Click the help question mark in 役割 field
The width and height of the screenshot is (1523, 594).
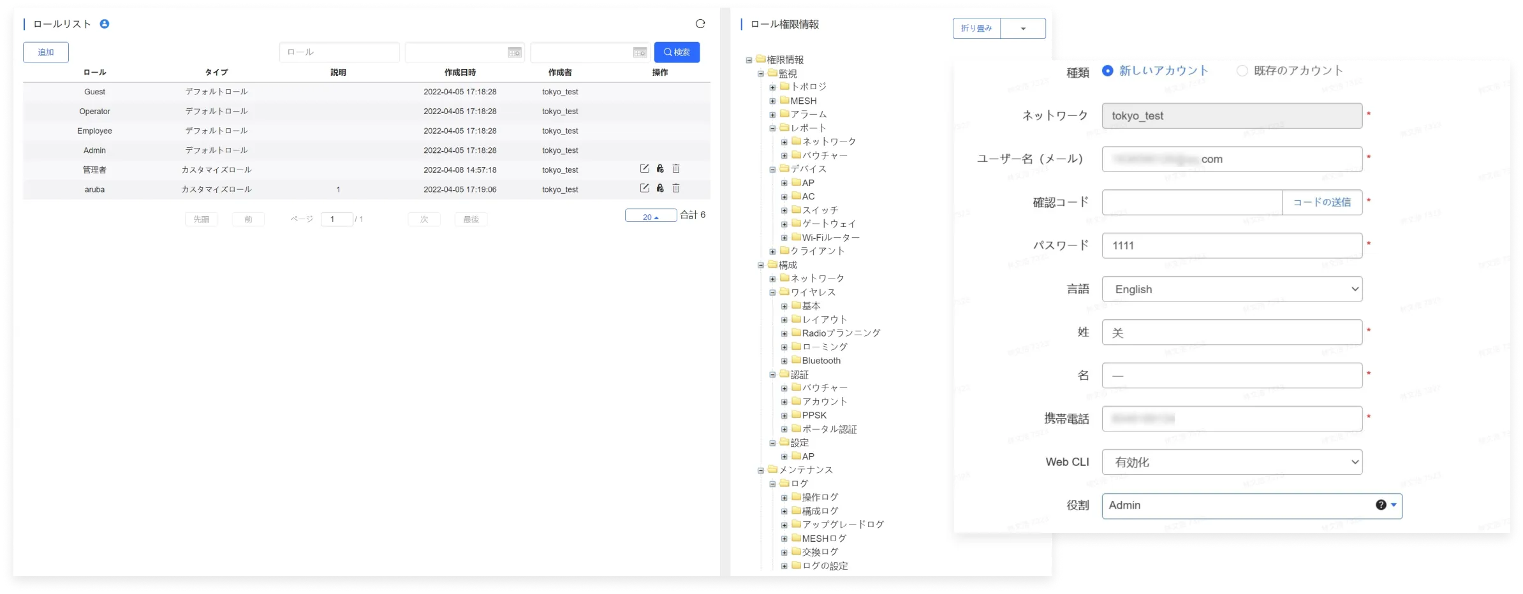point(1381,505)
